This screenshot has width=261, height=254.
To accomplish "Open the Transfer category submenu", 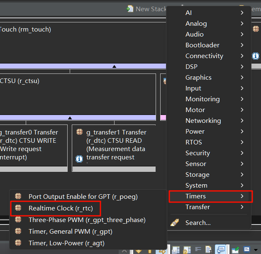I will click(209, 207).
